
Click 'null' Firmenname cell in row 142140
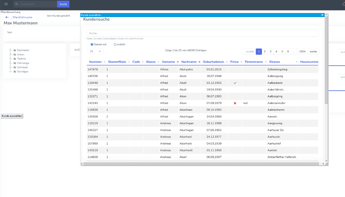click(x=245, y=103)
